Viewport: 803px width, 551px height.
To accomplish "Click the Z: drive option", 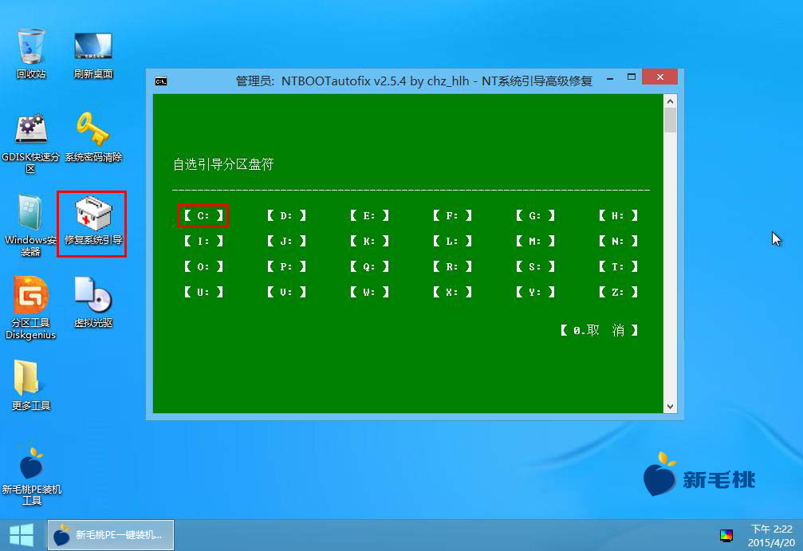I will (618, 293).
